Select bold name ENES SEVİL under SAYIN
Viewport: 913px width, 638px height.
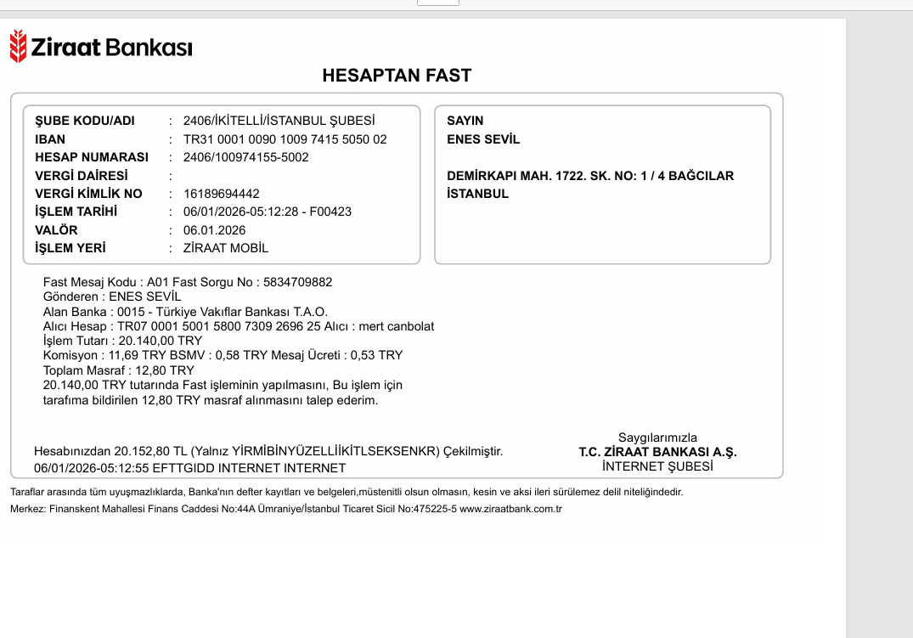pyautogui.click(x=482, y=139)
